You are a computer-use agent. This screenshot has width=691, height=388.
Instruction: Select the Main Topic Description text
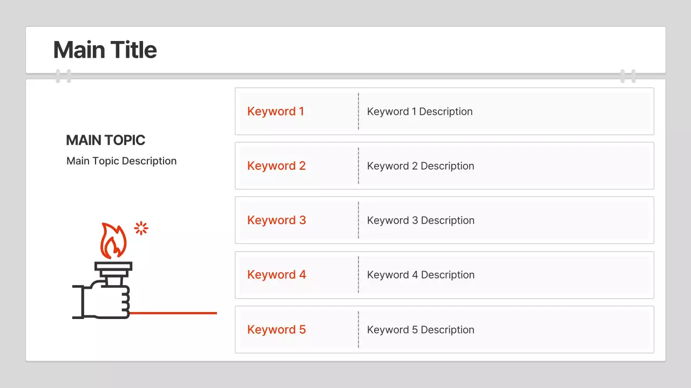[121, 161]
